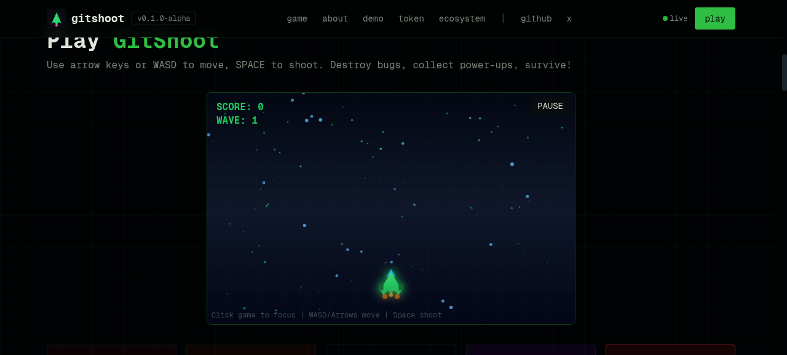
Task: Open the x social link
Action: point(569,18)
